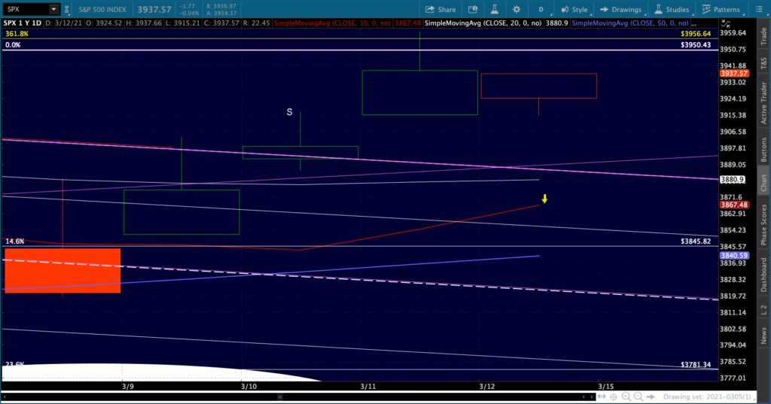Open the Patterns menu button
Viewport: 771px width, 404px height.
(721, 9)
